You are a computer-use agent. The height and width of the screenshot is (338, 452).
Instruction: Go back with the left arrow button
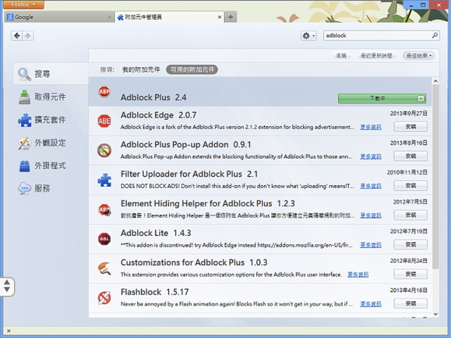(x=16, y=35)
